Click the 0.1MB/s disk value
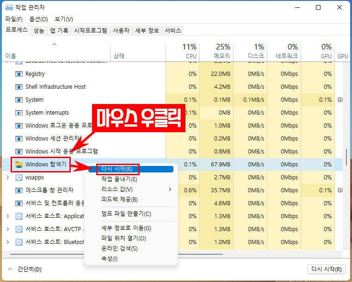352x282 pixels. tap(254, 100)
